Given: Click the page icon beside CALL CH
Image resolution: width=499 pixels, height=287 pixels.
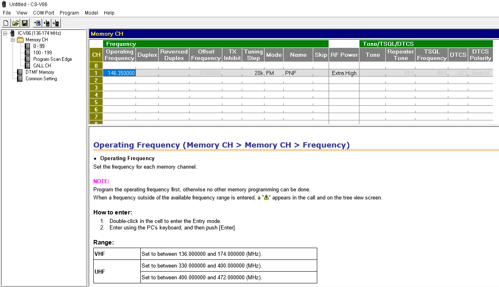Looking at the screenshot, I should [28, 66].
